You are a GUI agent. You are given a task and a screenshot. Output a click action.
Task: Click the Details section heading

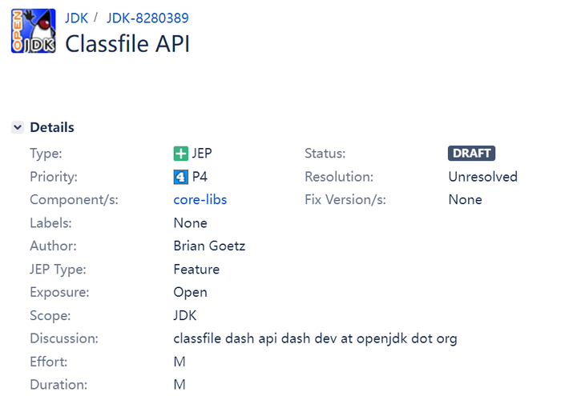(x=52, y=127)
